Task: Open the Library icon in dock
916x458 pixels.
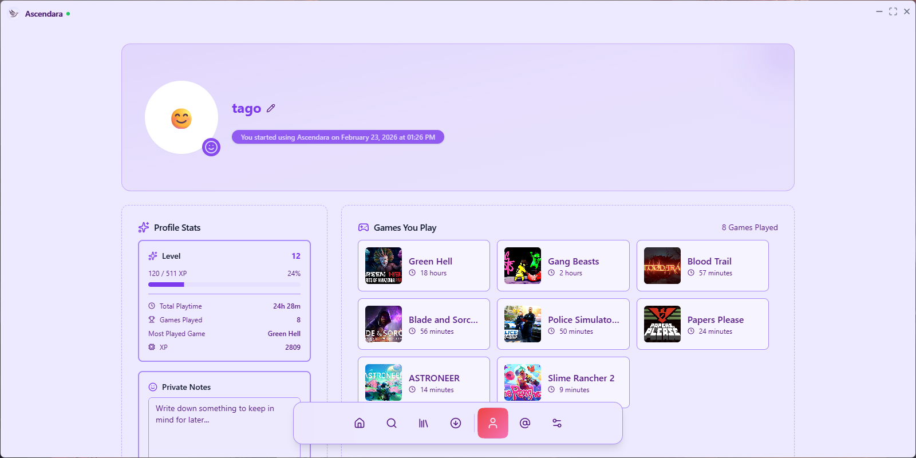Action: [424, 423]
